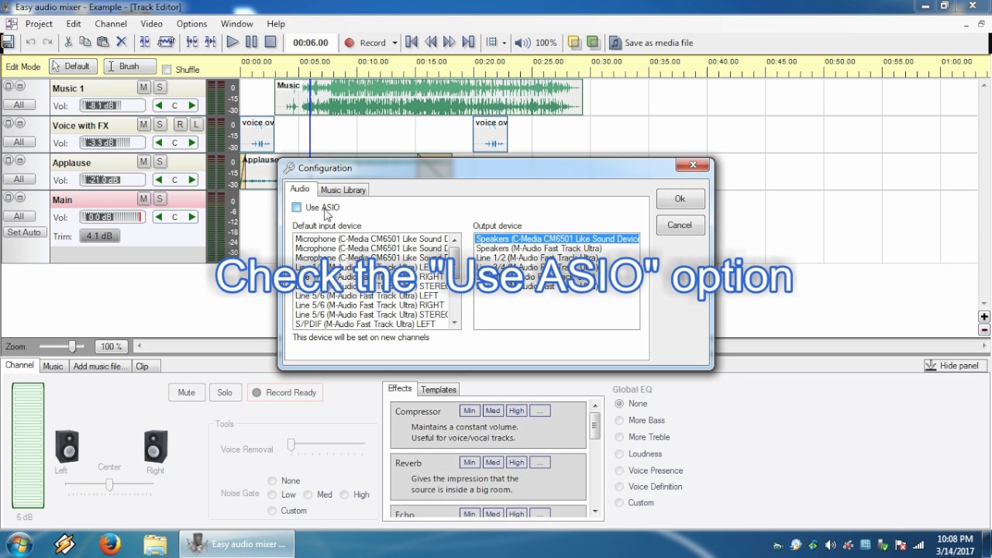Viewport: 992px width, 558px height.
Task: Mute the Music 1 track
Action: point(143,88)
